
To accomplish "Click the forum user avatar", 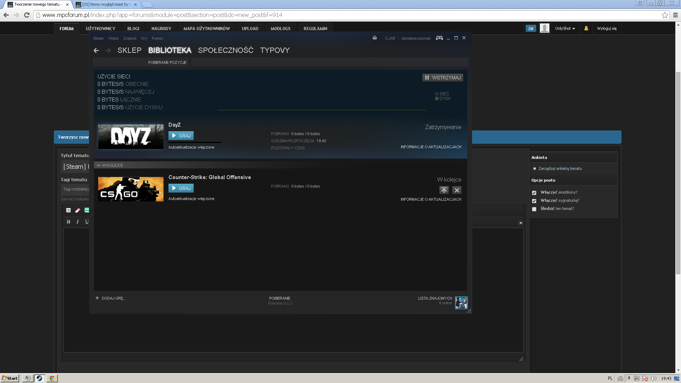I will [544, 28].
